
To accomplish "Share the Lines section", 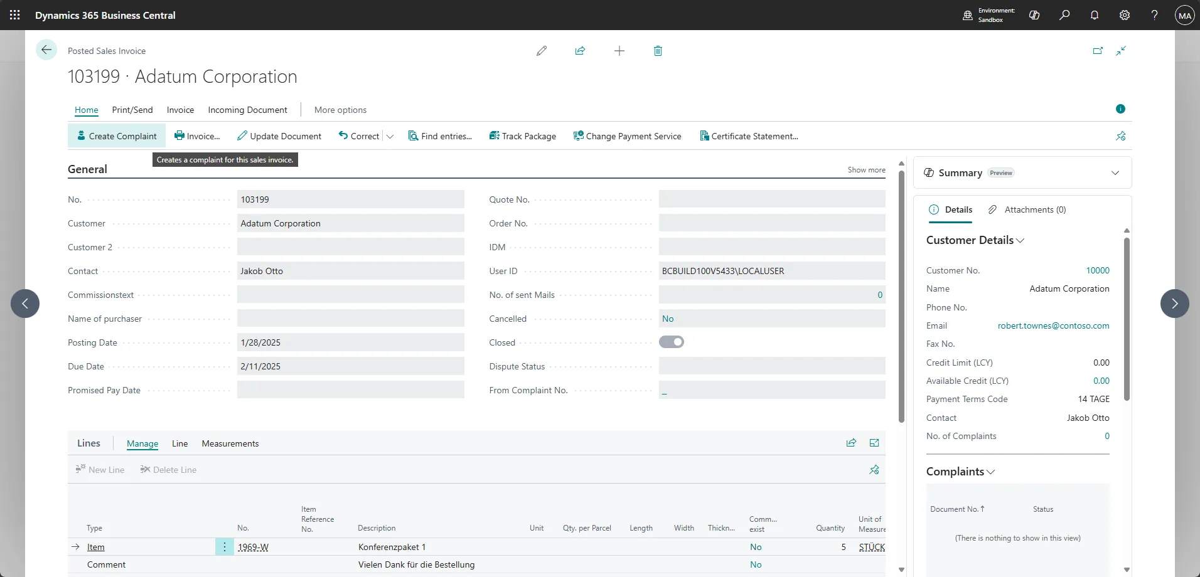I will (x=851, y=443).
